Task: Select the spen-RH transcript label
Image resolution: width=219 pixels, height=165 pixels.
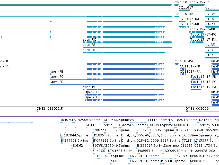Action: coord(90,50)
